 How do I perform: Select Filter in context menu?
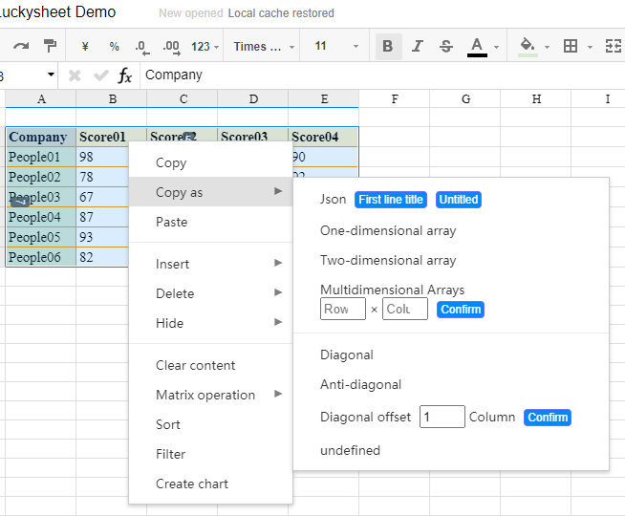pyautogui.click(x=210, y=454)
